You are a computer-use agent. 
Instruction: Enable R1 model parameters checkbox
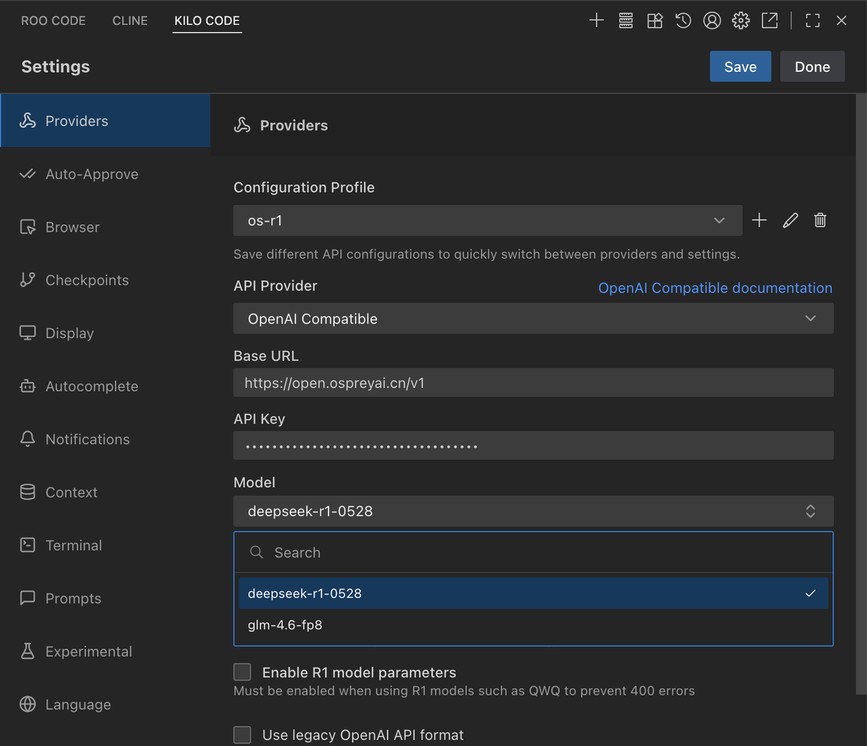[242, 672]
